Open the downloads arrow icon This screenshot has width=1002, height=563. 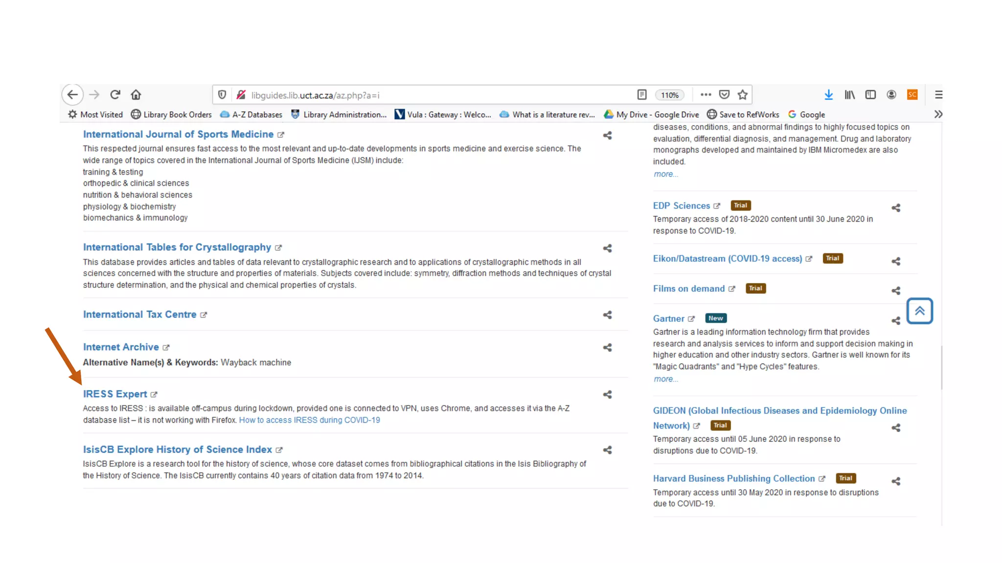pyautogui.click(x=828, y=95)
